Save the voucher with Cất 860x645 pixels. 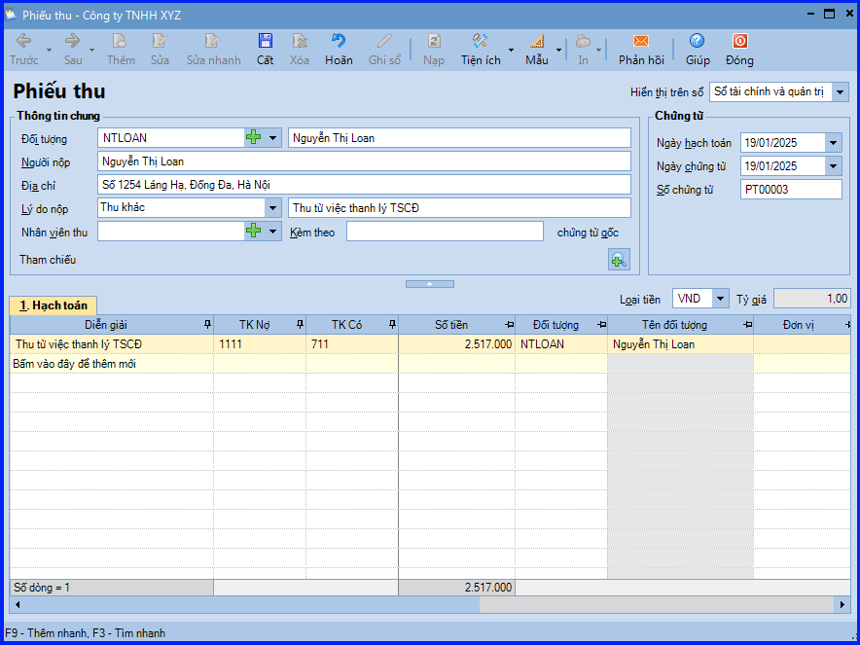(x=265, y=50)
